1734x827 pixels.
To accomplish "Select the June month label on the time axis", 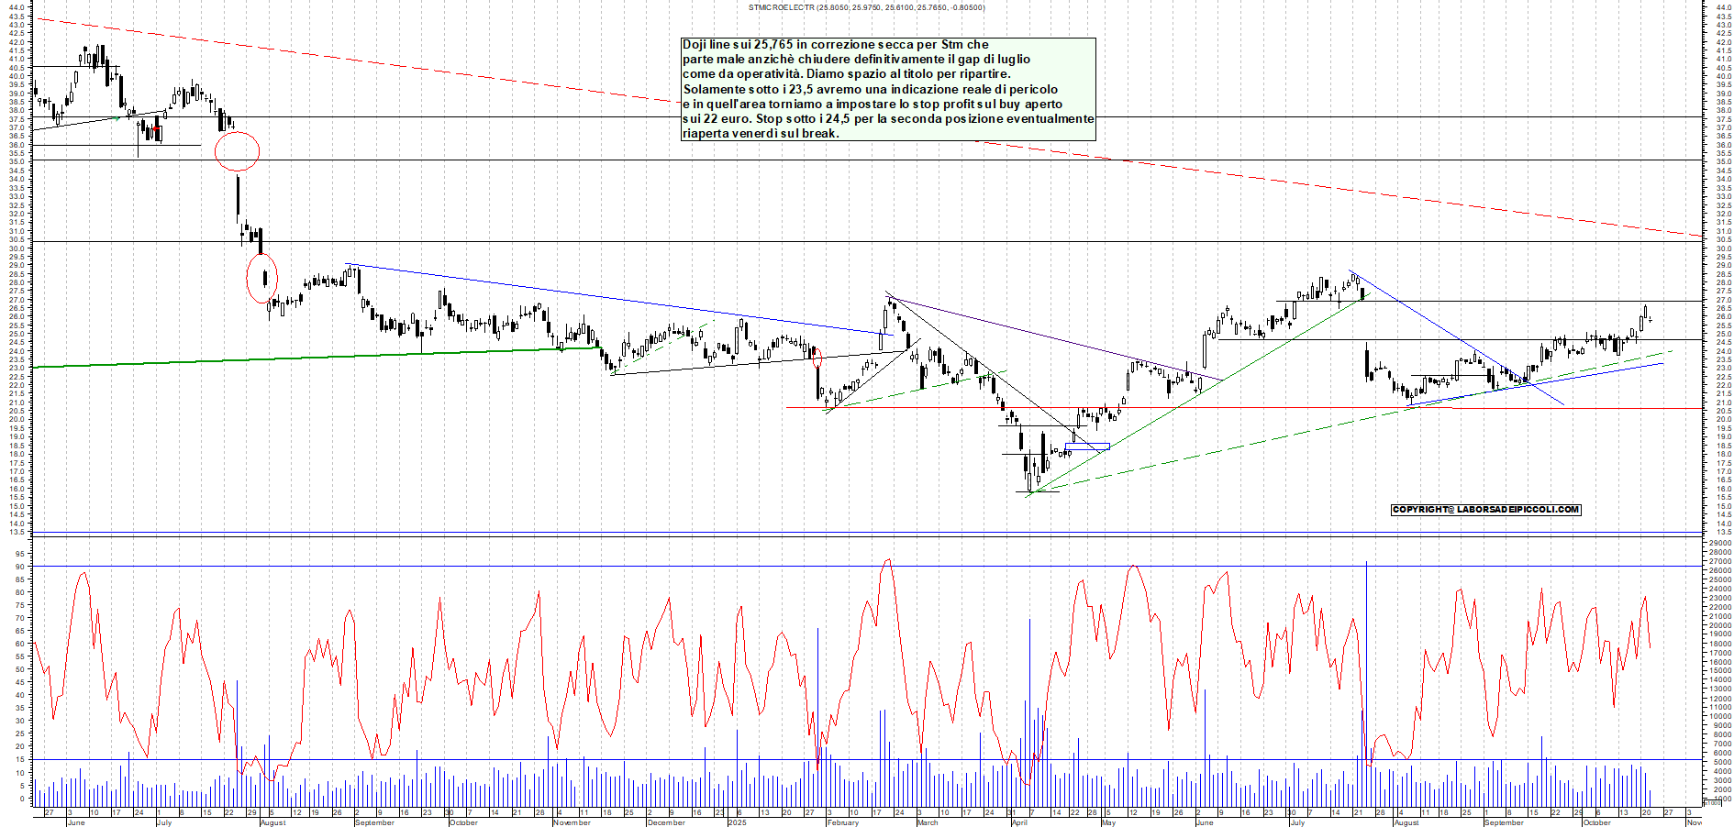I will point(76,822).
